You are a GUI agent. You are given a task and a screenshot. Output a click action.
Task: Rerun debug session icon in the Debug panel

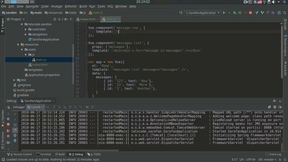8,107
